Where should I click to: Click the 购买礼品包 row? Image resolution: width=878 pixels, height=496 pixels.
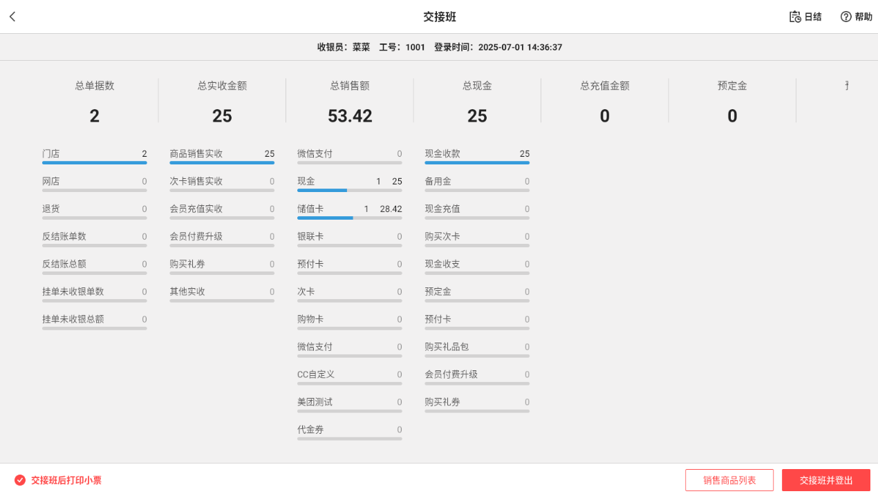[477, 349]
